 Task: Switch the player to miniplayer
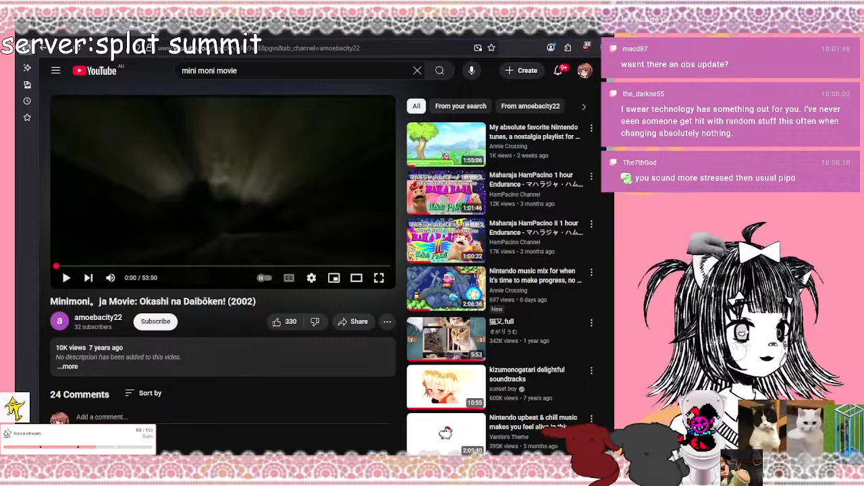pos(334,278)
